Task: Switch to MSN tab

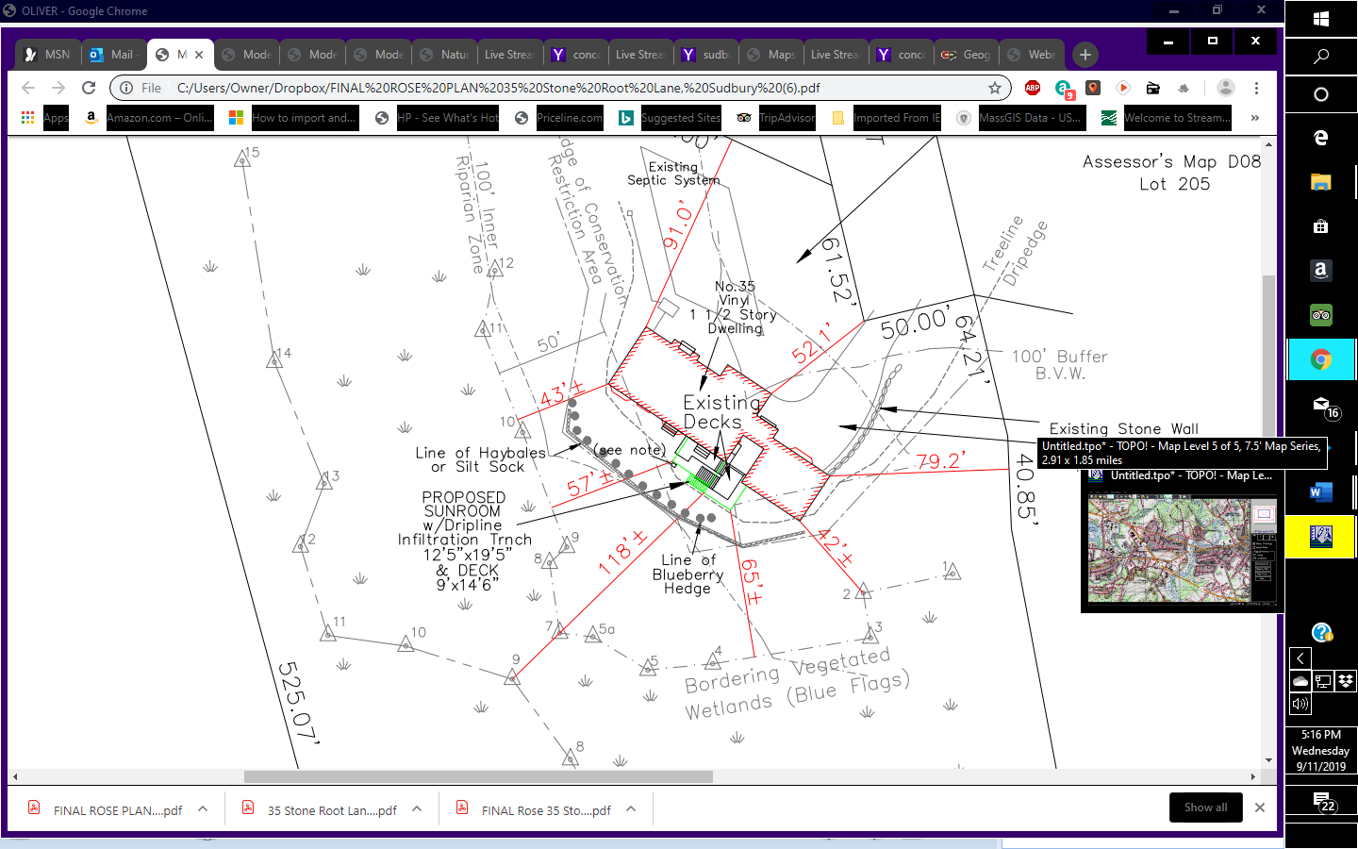Action: pyautogui.click(x=47, y=55)
